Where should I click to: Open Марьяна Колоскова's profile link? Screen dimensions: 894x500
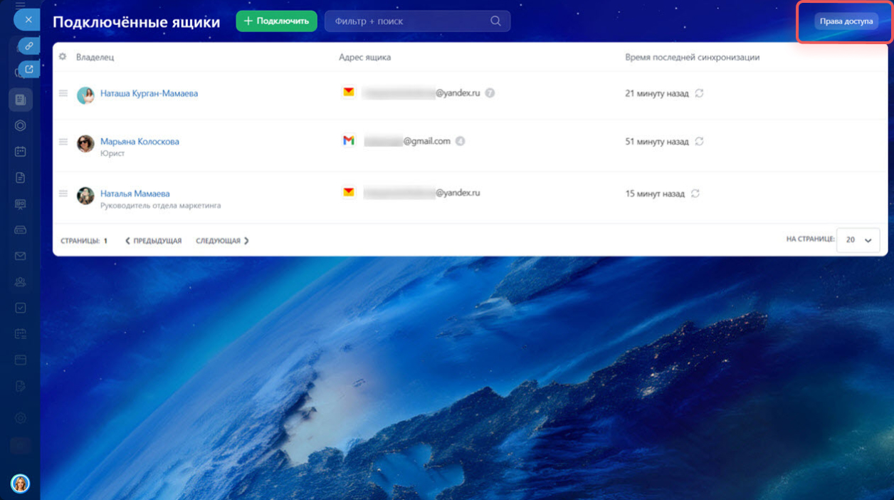coord(140,142)
